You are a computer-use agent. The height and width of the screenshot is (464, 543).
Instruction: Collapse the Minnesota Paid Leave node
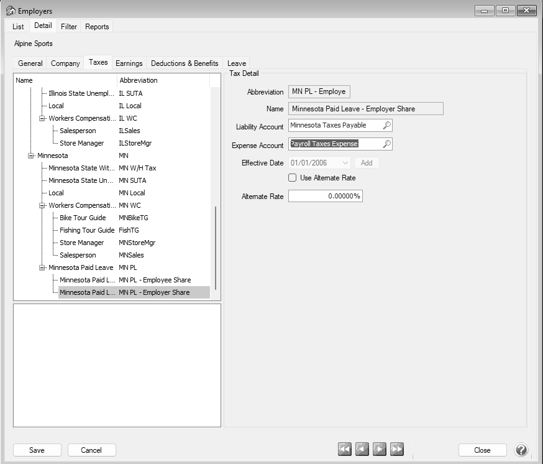point(42,267)
